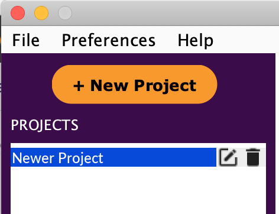Screen dimensions: 279x214
Task: Open the File menu
Action: pos(26,40)
